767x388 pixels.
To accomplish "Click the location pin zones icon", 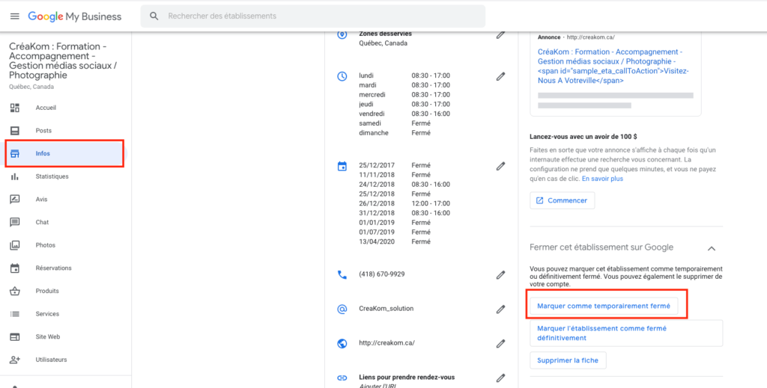I will pos(342,34).
